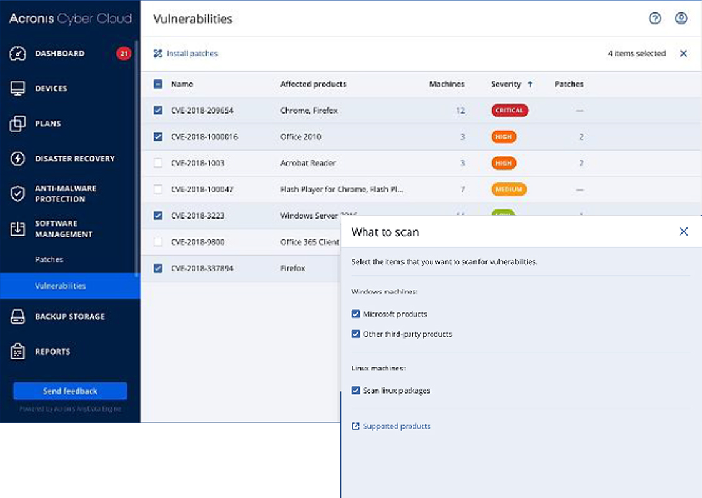The image size is (702, 498).
Task: Check the CVE-2018-9800 row checkbox
Action: (x=157, y=242)
